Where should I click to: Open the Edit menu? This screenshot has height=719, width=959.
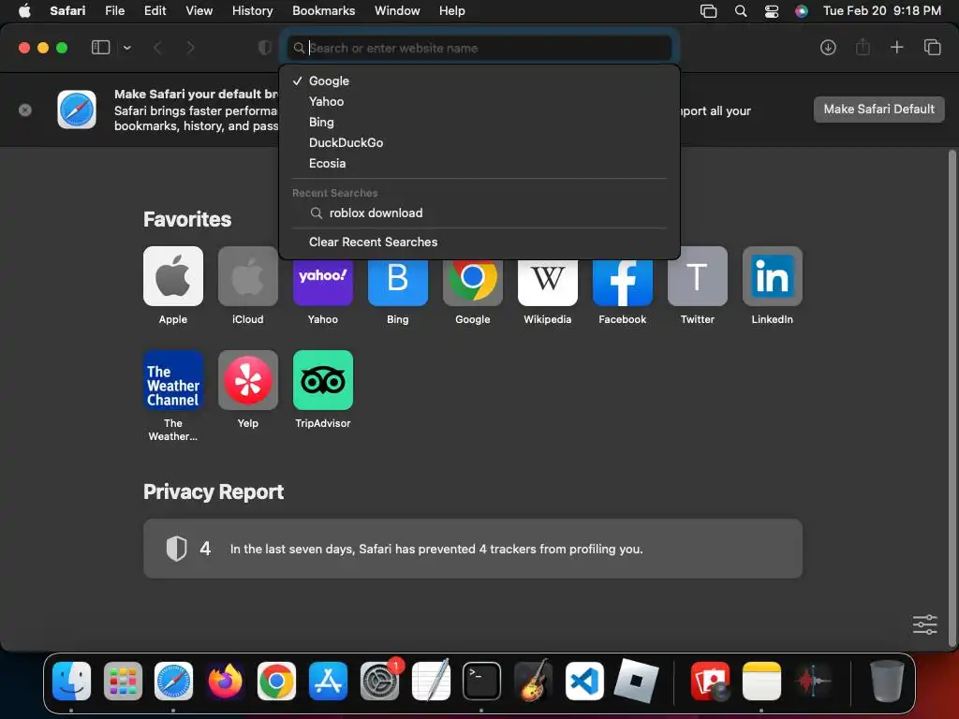(155, 10)
